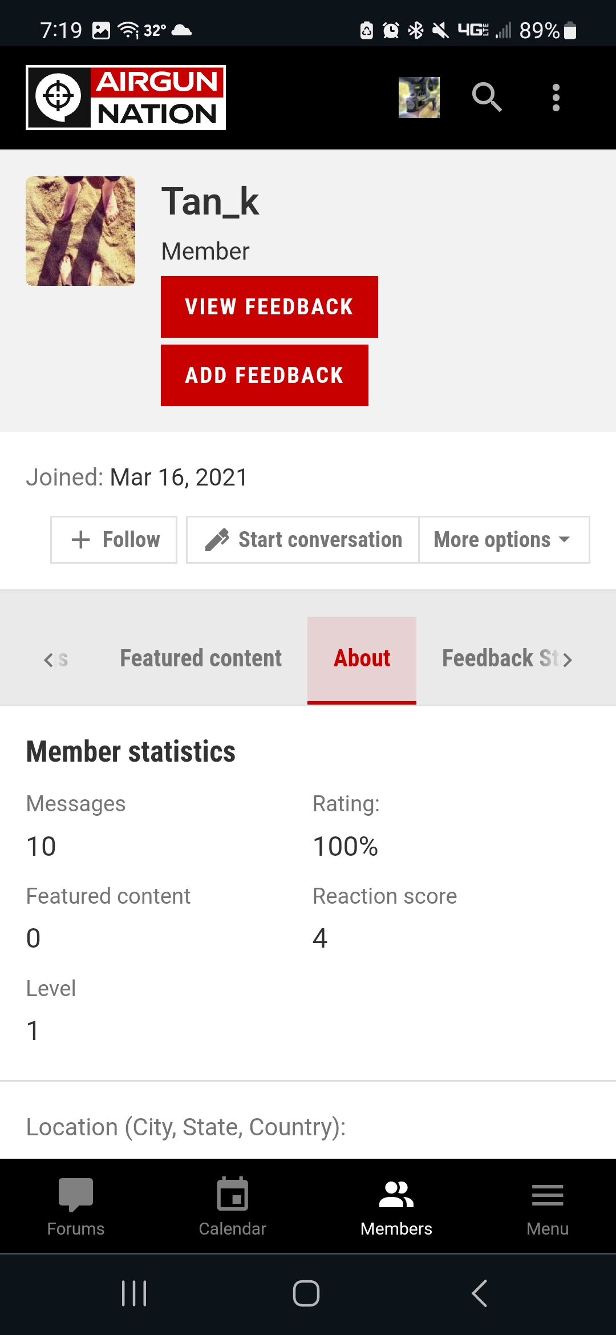The image size is (616, 1335).
Task: Click the View Feedback button
Action: tap(269, 307)
